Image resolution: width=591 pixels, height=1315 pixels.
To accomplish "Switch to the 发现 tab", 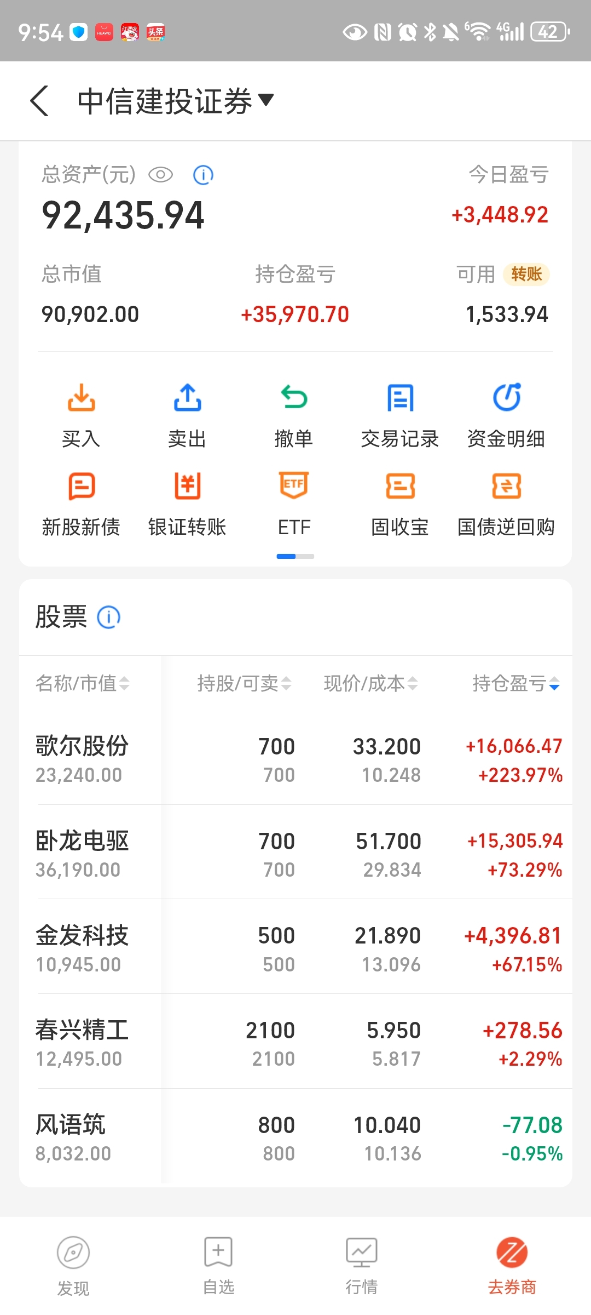I will (73, 1266).
